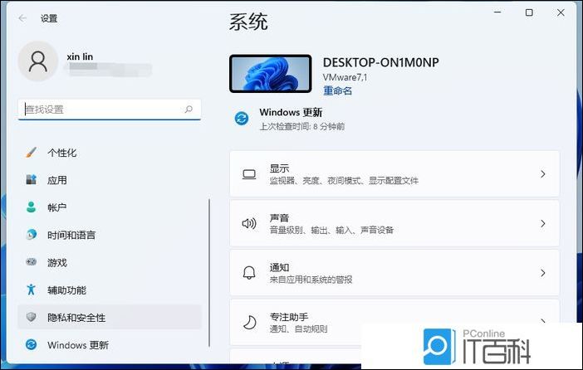The height and width of the screenshot is (370, 583).
Task: Click the 帐户 person icon
Action: 32,207
